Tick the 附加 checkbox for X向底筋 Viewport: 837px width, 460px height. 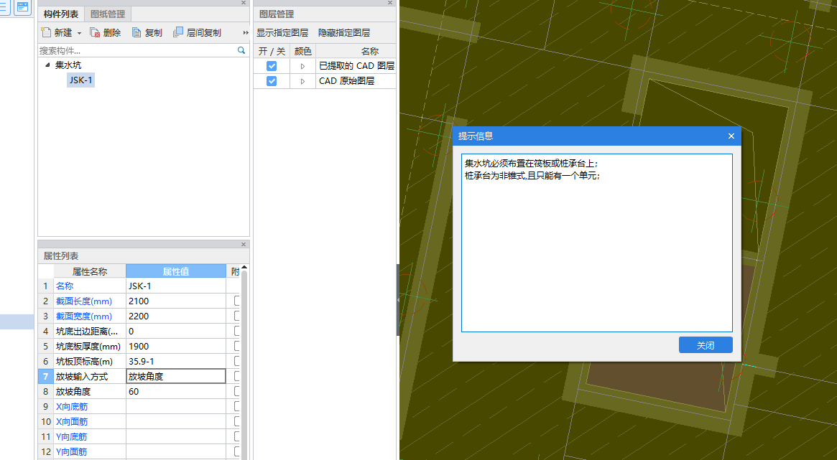237,407
